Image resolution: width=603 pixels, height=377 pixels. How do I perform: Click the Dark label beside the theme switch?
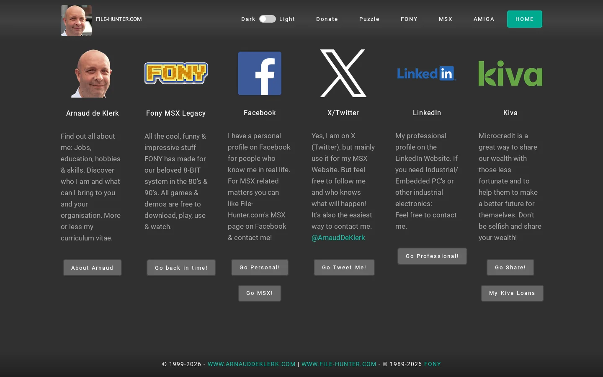248,19
